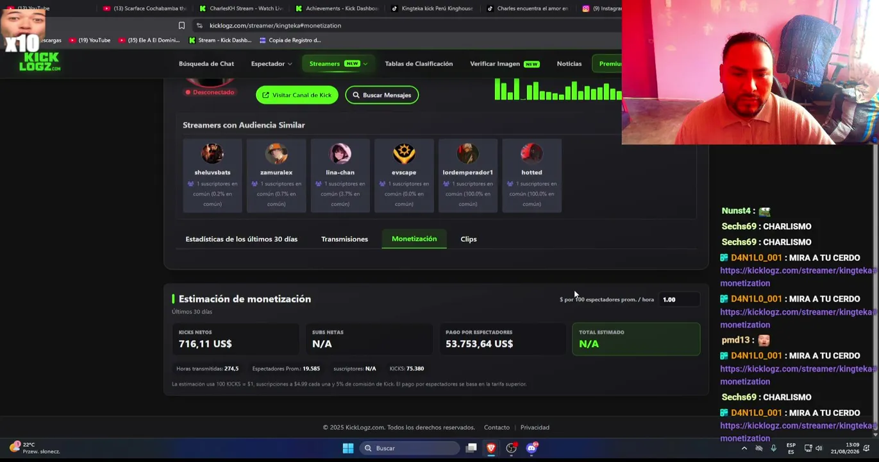Open zamuralex streamer avatar
Viewport: 879px width, 462px height.
click(x=276, y=154)
